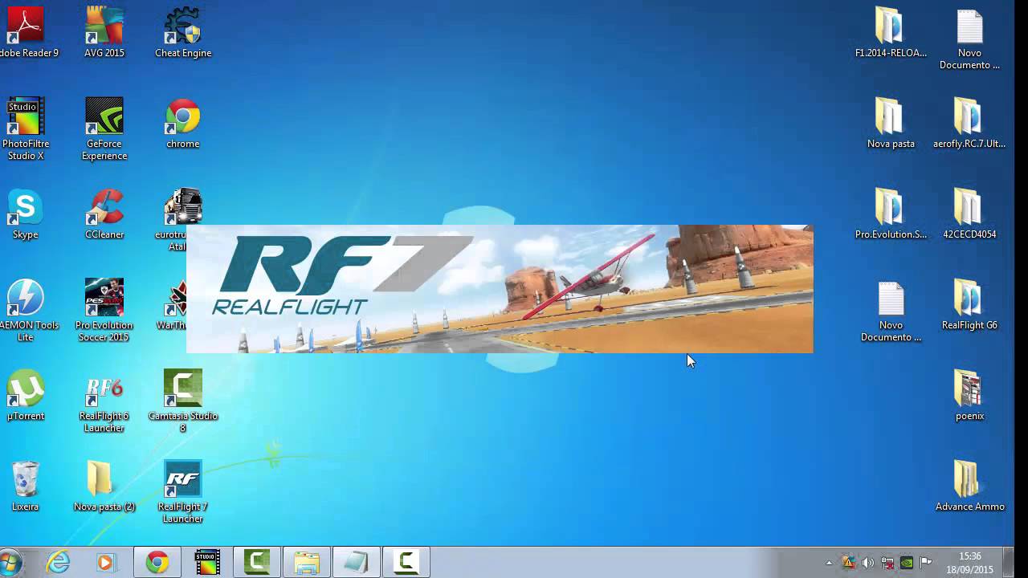
Task: Open the Windows Explorer folder taskbar button
Action: (x=307, y=563)
